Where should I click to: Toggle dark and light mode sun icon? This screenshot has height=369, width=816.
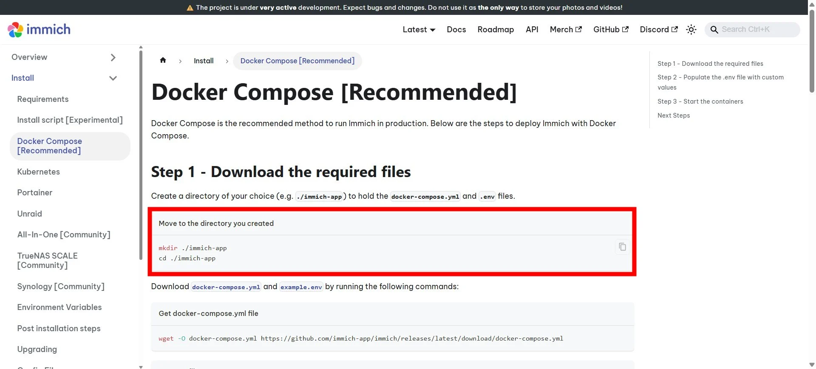[691, 30]
